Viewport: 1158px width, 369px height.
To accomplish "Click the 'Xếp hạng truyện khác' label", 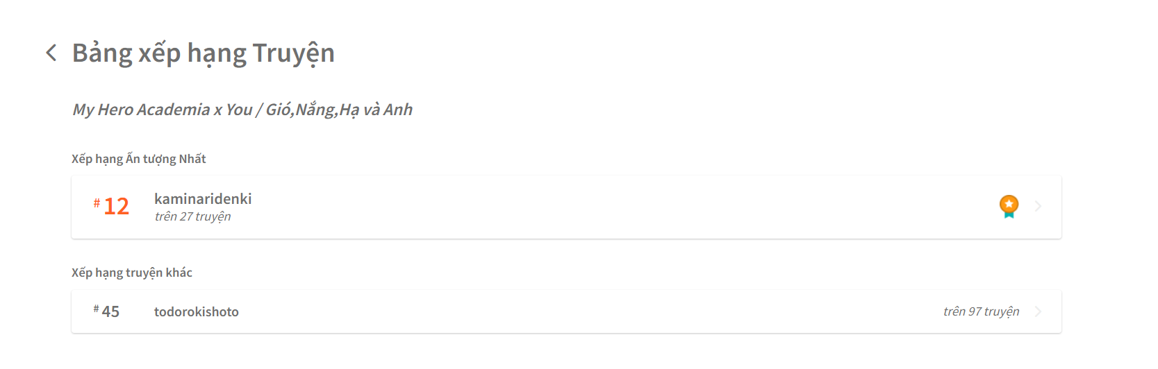I will (132, 273).
